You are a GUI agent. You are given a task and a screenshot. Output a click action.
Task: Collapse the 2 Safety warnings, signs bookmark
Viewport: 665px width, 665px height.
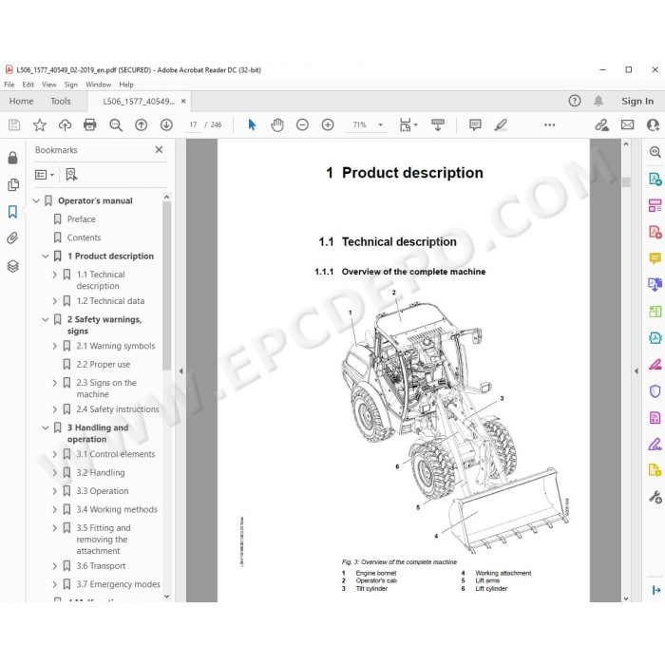click(x=46, y=319)
